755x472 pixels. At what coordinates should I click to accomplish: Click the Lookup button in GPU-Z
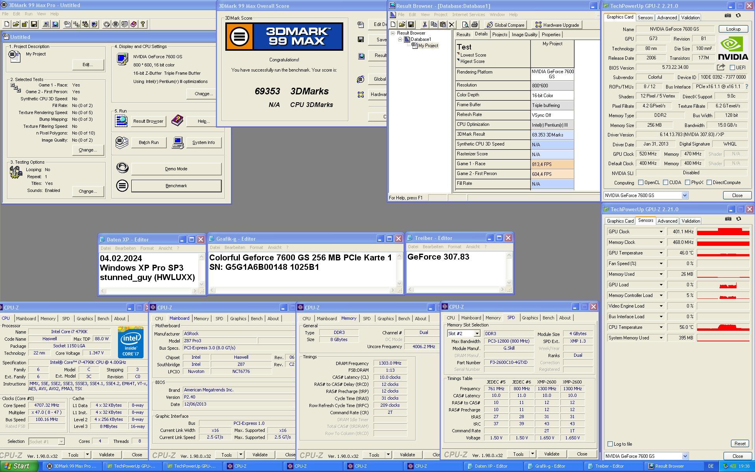733,29
